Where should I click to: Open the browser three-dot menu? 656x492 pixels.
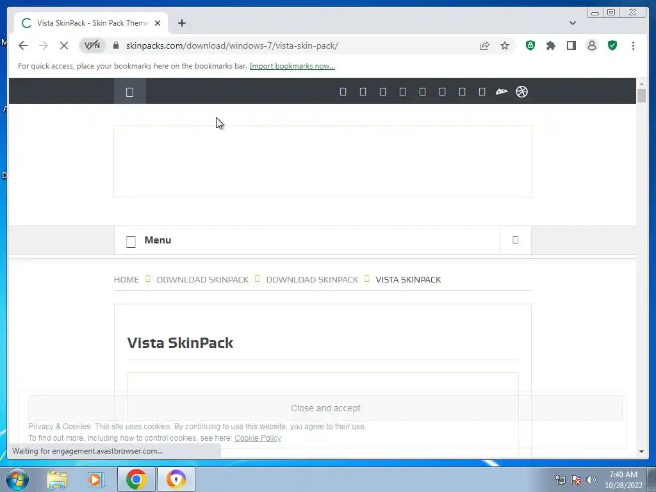[633, 45]
